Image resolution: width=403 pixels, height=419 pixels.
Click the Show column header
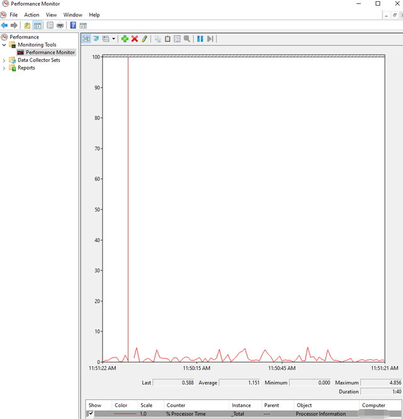tap(94, 405)
